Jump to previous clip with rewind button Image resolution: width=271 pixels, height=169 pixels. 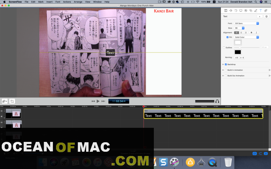[x=93, y=101]
